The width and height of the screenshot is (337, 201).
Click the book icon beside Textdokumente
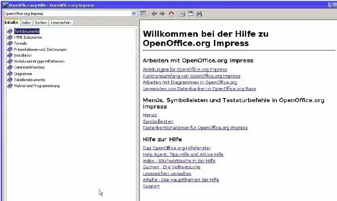click(10, 31)
